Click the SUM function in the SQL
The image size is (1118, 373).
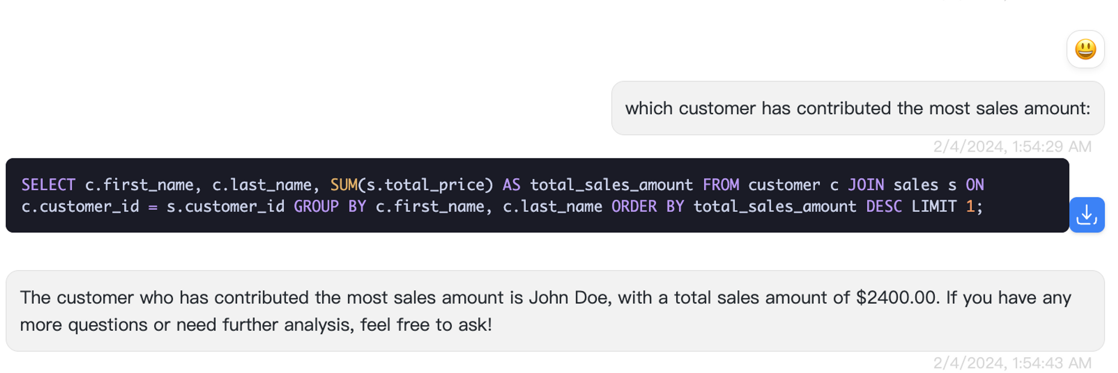(x=344, y=185)
